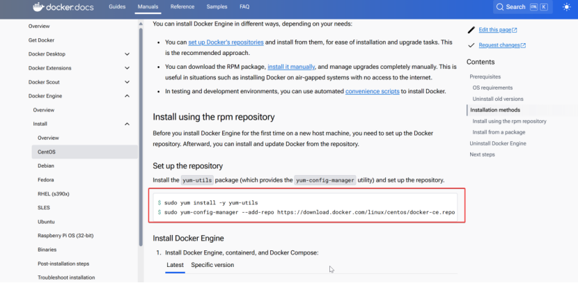Click the Request changes link
Screen dimensions: 578x283
coord(502,45)
